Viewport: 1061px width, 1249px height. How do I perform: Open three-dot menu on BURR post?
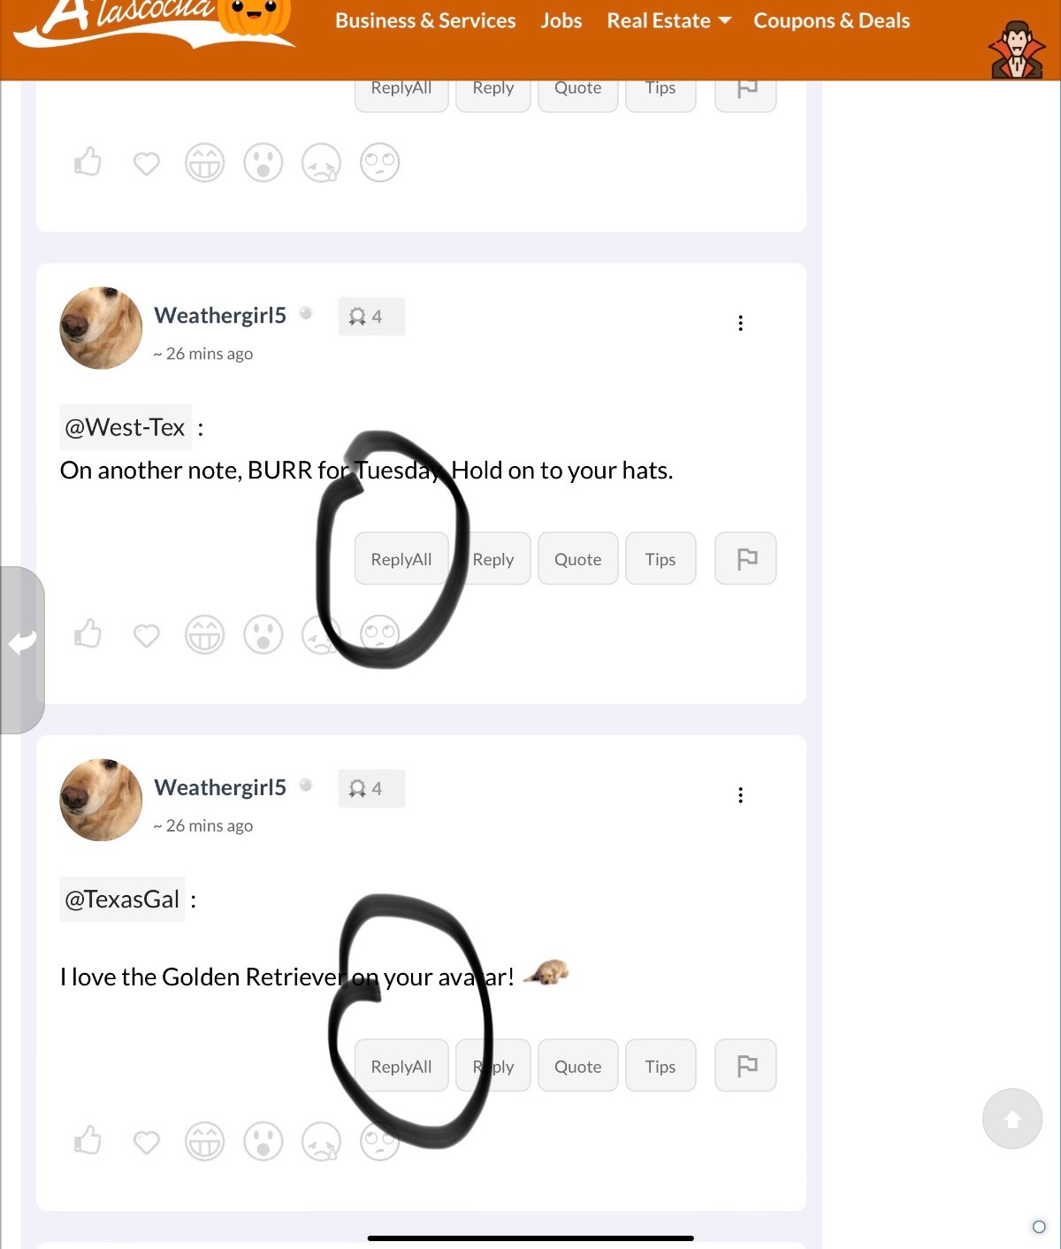tap(741, 323)
